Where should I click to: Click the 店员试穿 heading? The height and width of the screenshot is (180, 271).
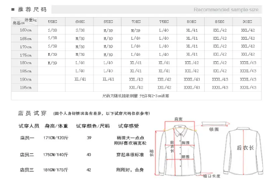tap(33, 113)
